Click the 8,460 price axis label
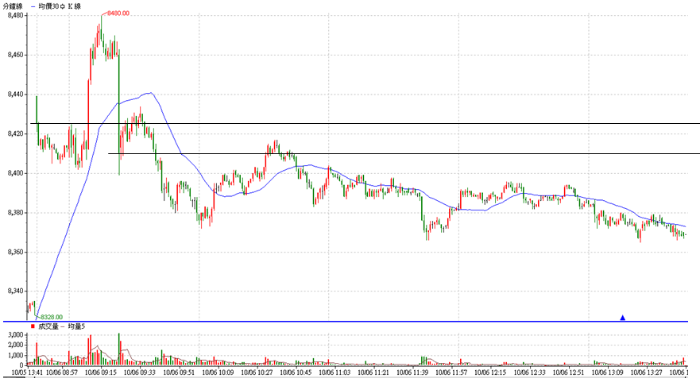This screenshot has height=386, width=700. tap(15, 55)
